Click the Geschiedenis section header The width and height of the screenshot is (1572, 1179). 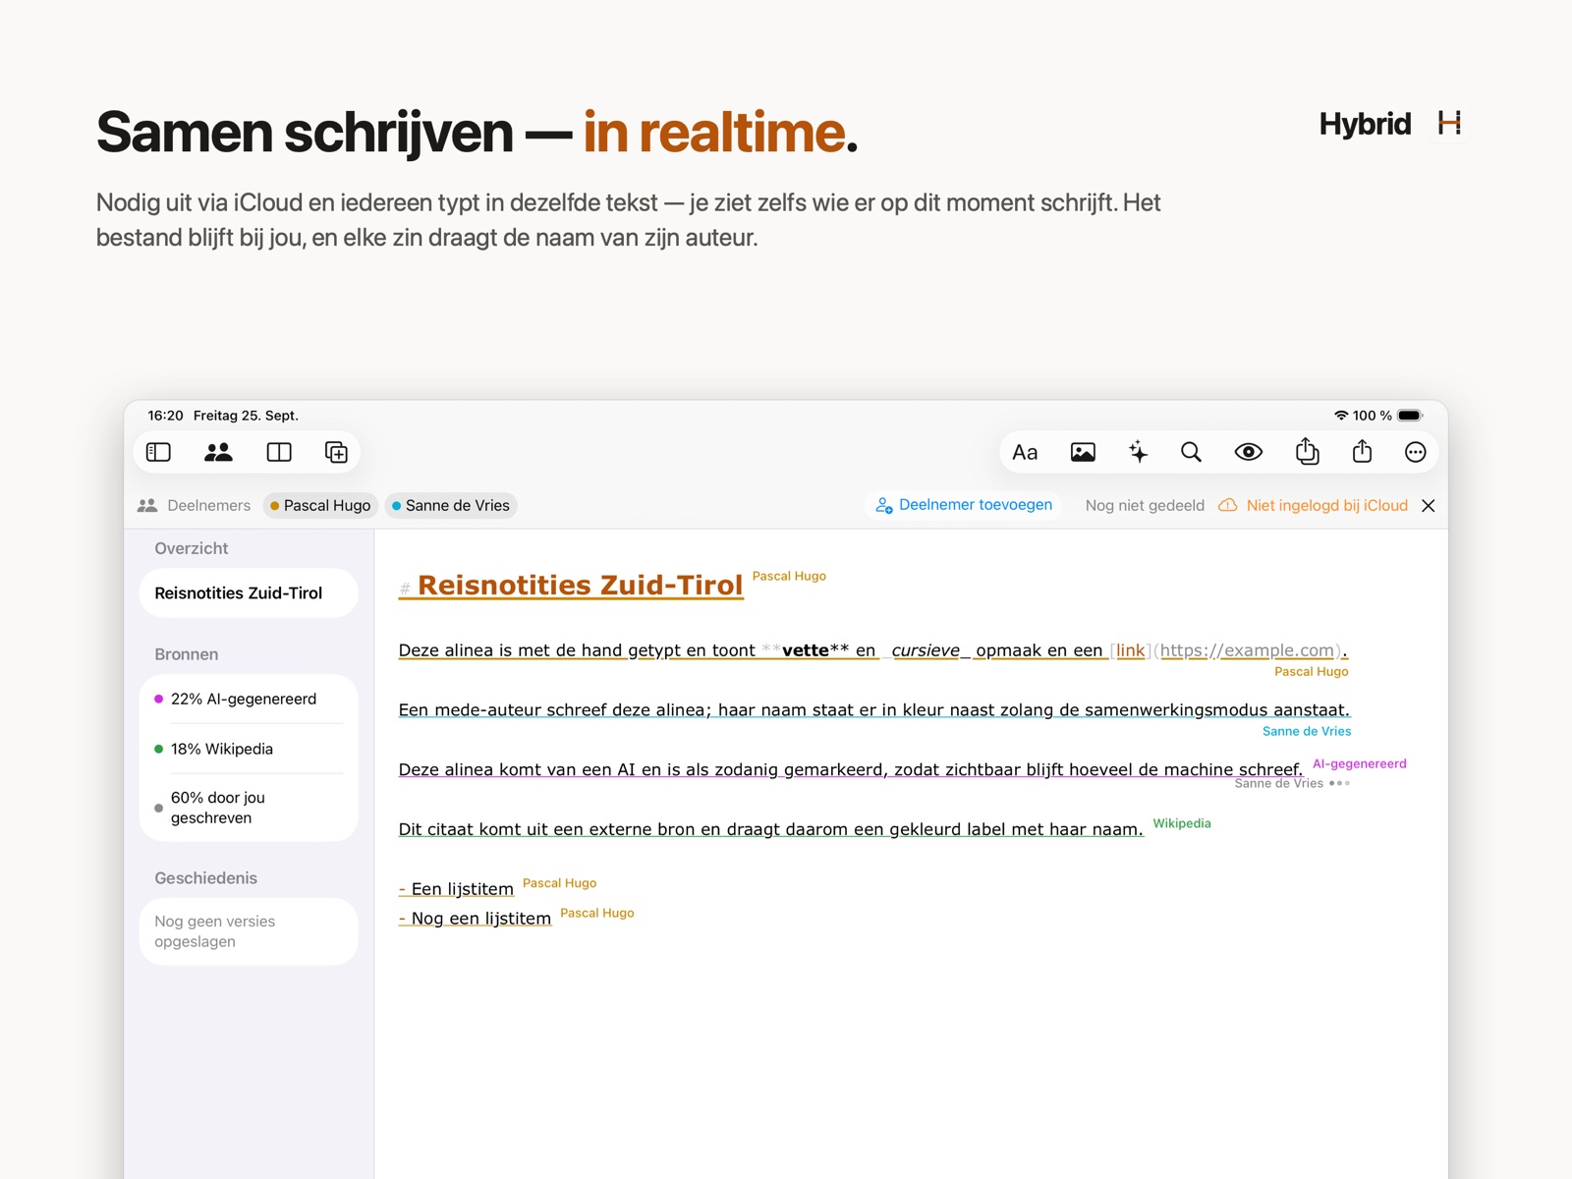[x=206, y=878]
